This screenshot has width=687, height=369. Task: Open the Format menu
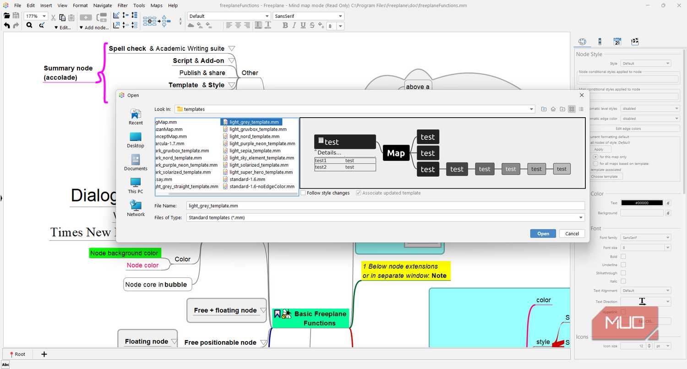tap(80, 5)
